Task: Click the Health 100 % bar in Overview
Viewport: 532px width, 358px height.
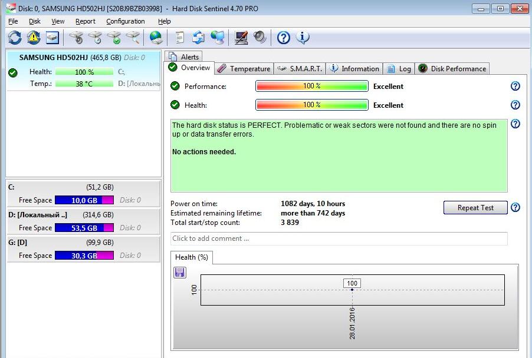Action: coord(312,105)
